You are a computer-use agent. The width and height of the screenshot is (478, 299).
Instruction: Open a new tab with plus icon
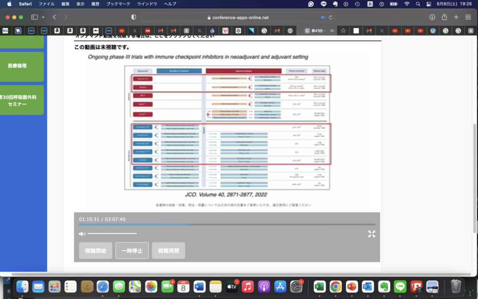pos(456,17)
